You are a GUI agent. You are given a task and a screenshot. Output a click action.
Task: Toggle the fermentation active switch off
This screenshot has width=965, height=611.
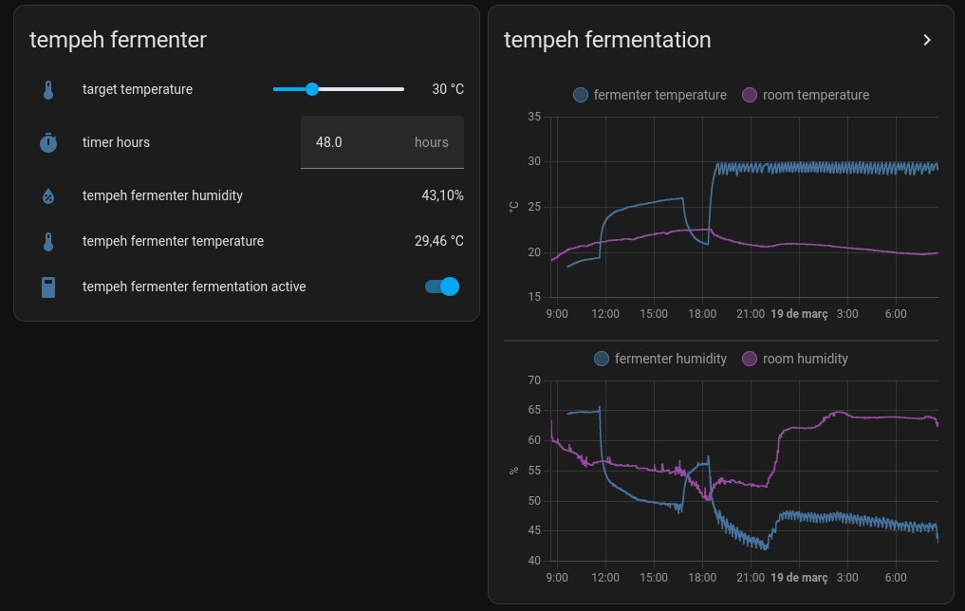tap(442, 287)
